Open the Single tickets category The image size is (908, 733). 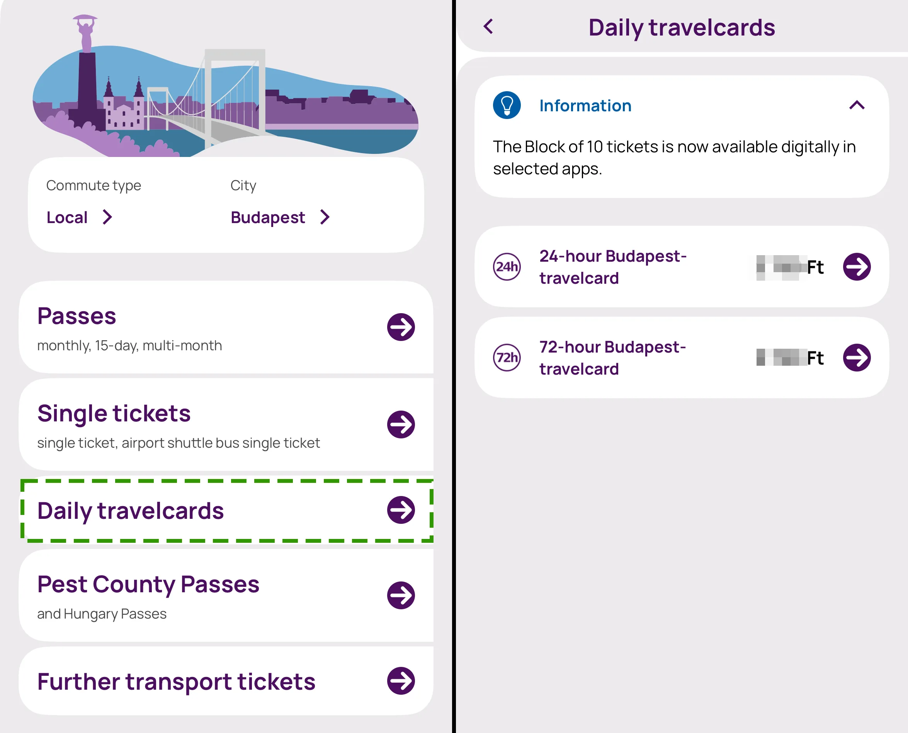tap(114, 413)
